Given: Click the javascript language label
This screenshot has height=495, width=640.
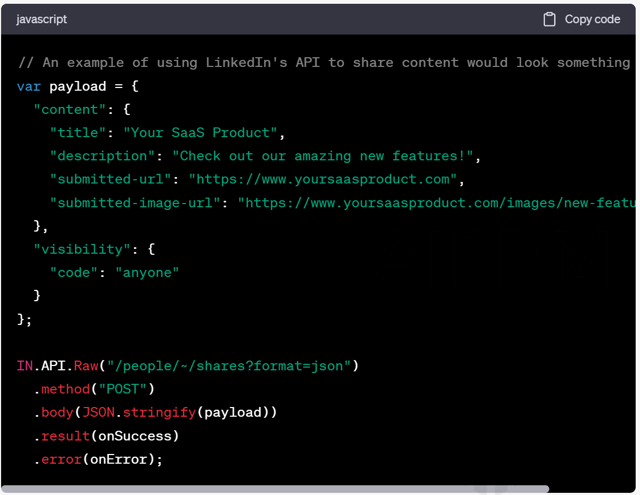Looking at the screenshot, I should [x=42, y=19].
